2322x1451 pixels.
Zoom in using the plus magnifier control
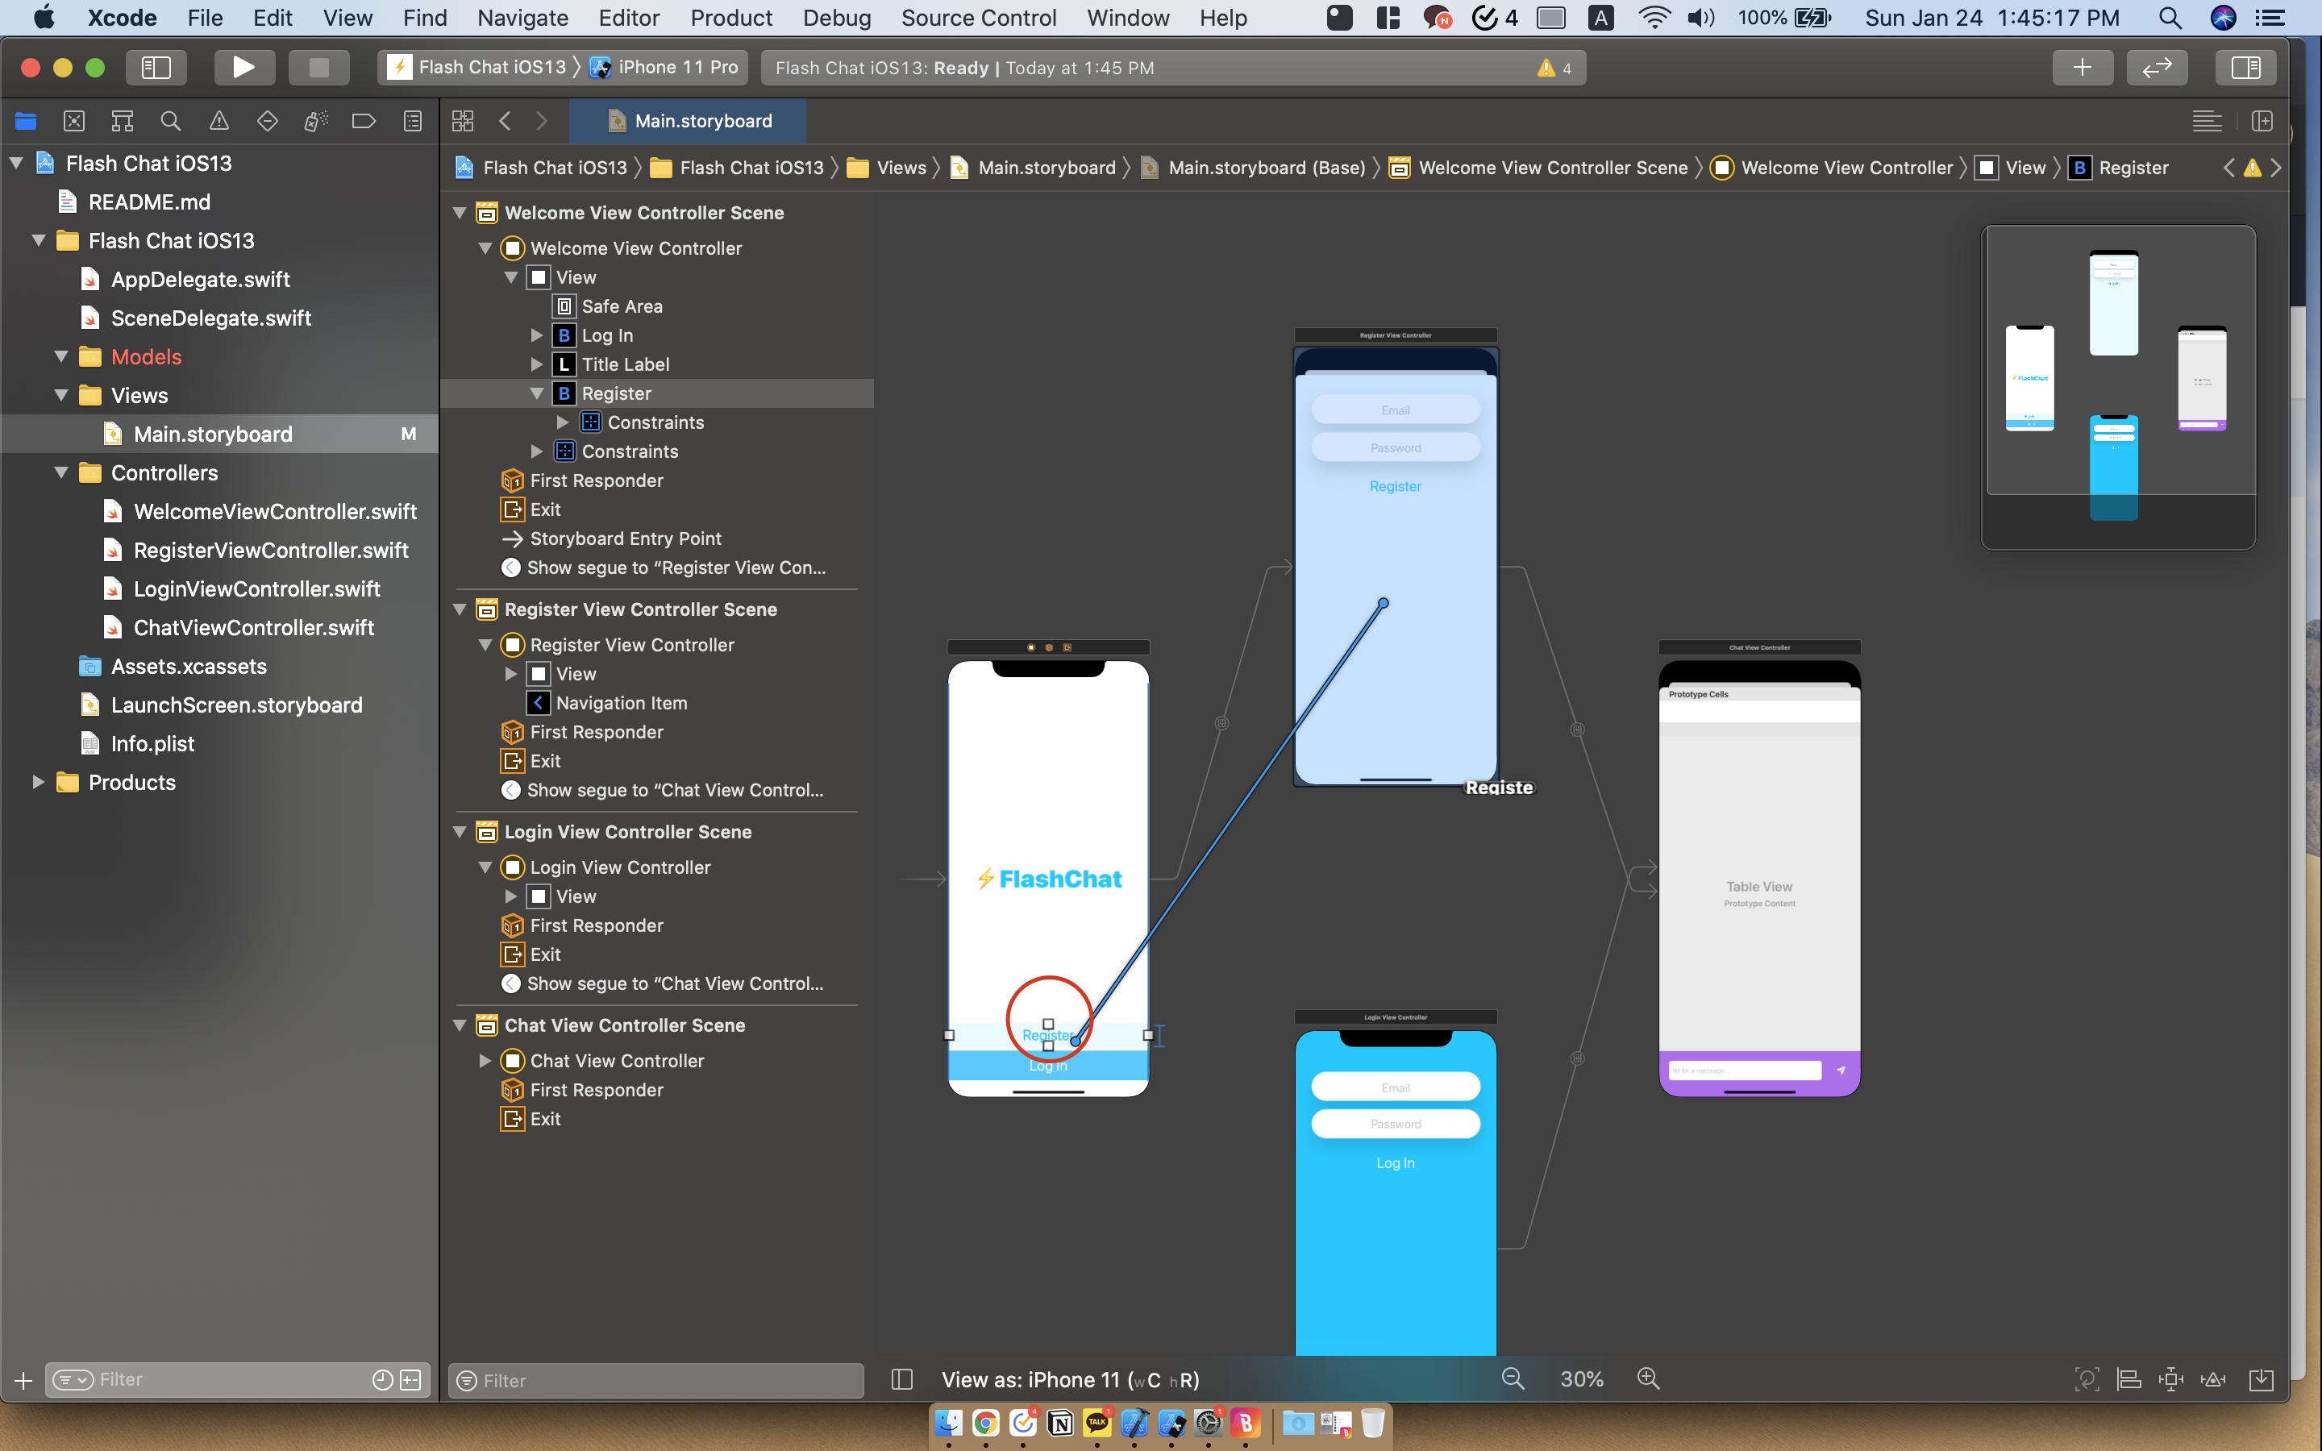1649,1378
